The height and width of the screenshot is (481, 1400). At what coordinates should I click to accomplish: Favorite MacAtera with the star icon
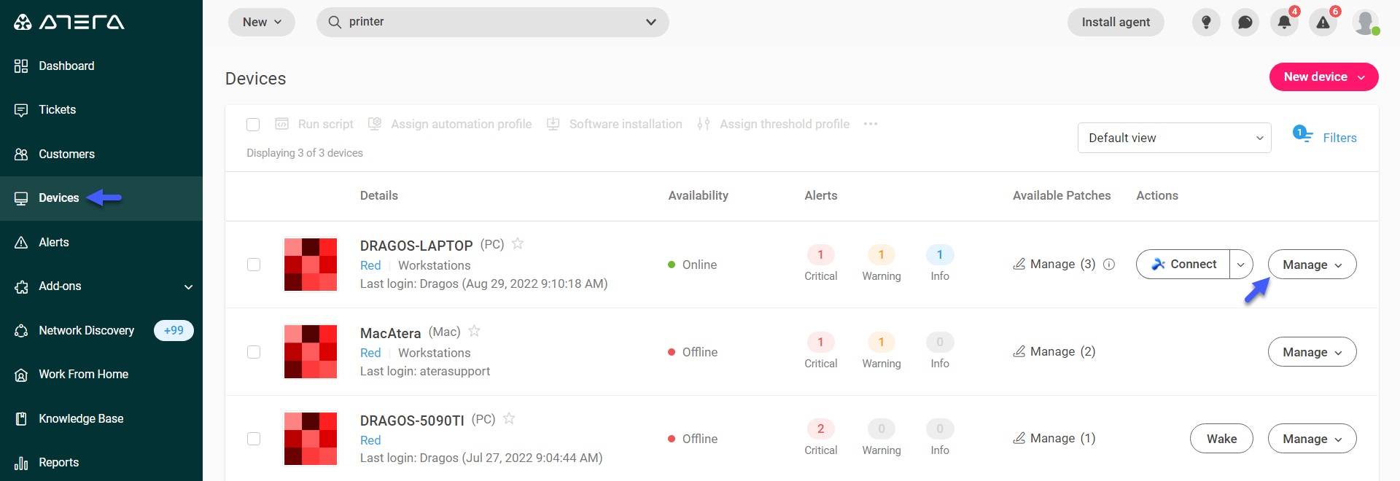point(474,331)
